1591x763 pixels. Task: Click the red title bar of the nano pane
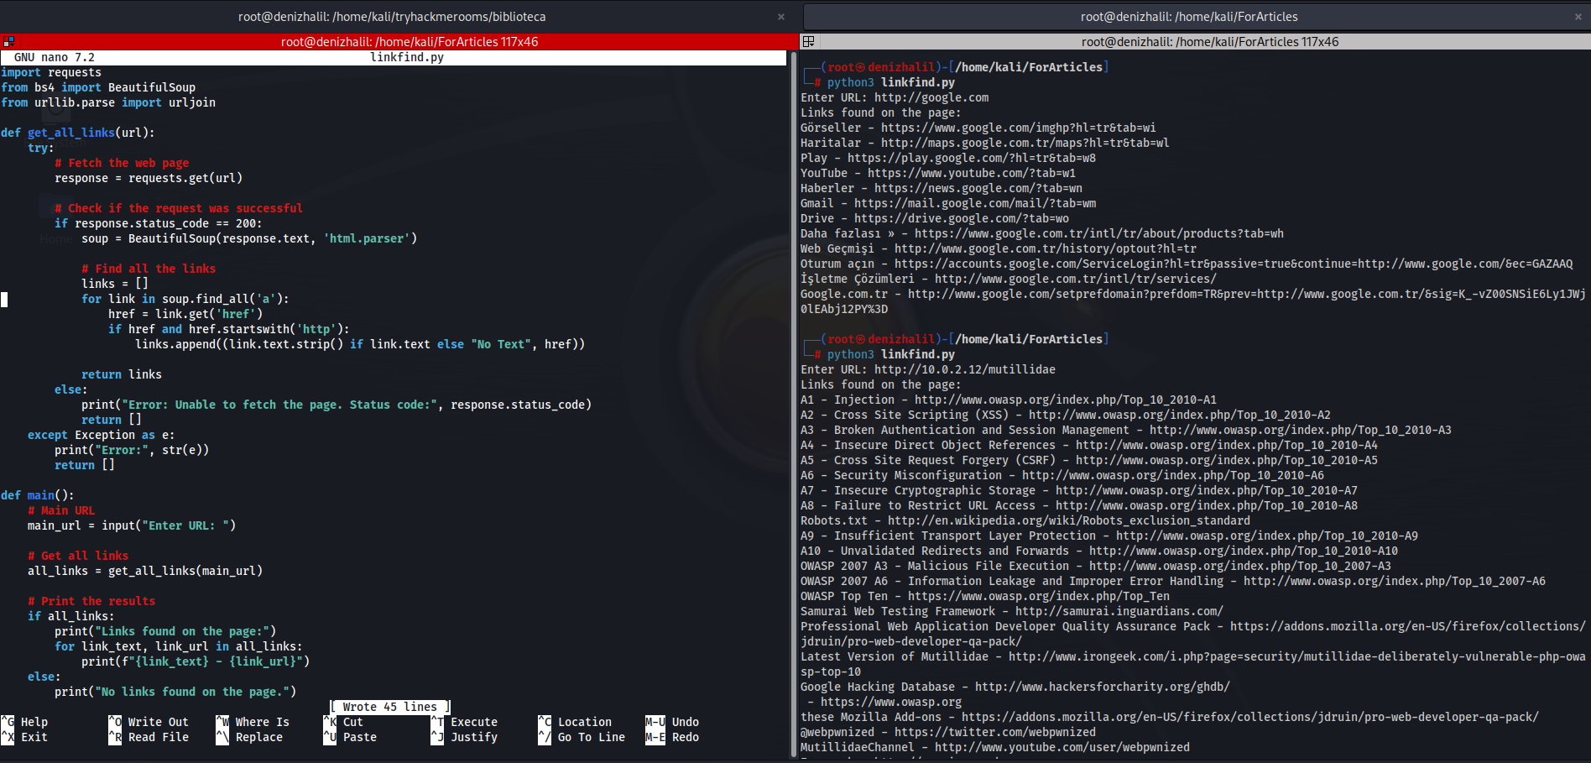(x=409, y=41)
